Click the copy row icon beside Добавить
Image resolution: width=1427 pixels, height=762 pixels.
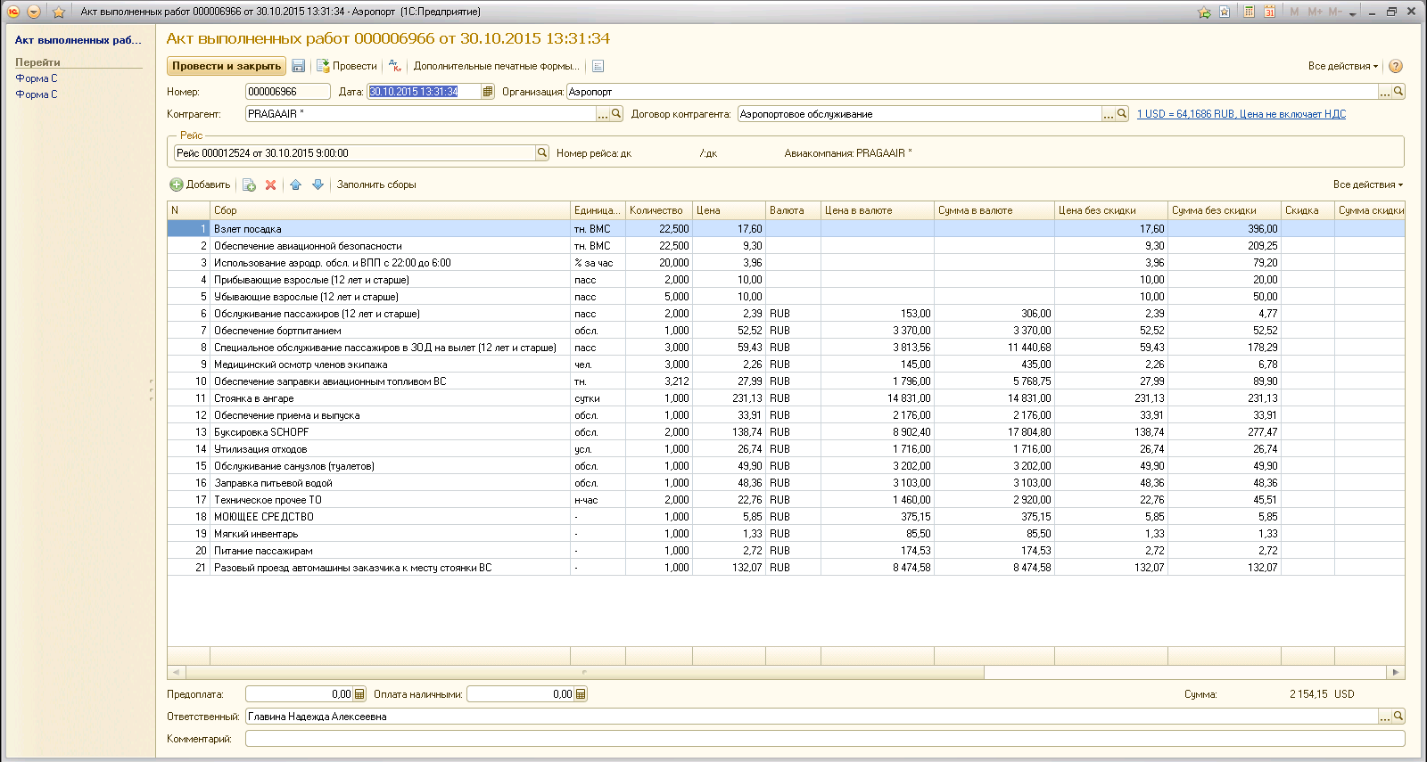pyautogui.click(x=249, y=185)
